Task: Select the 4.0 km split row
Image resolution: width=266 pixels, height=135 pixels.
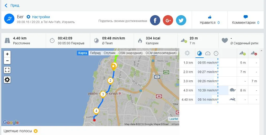Action: point(219,90)
